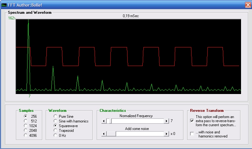Select Sine with harmonics waveform
This screenshot has width=252, height=149.
click(55, 121)
